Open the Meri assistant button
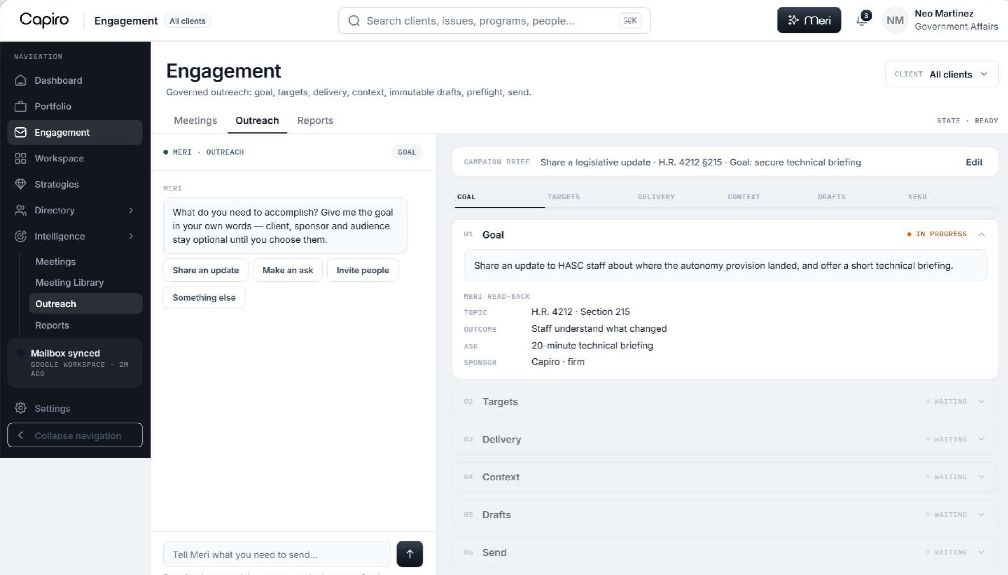This screenshot has height=575, width=1008. pos(809,21)
